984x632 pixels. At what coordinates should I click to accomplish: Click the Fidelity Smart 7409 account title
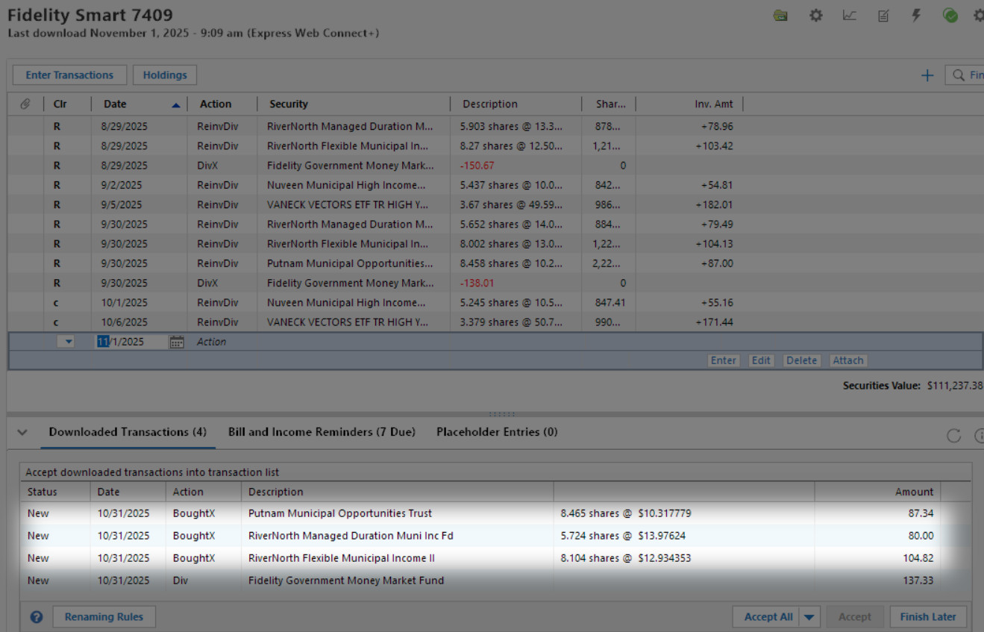pos(90,15)
